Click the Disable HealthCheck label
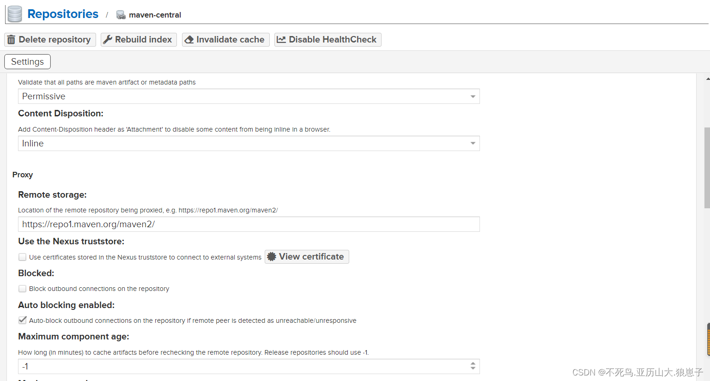Screen dimensions: 710x381 [333, 40]
